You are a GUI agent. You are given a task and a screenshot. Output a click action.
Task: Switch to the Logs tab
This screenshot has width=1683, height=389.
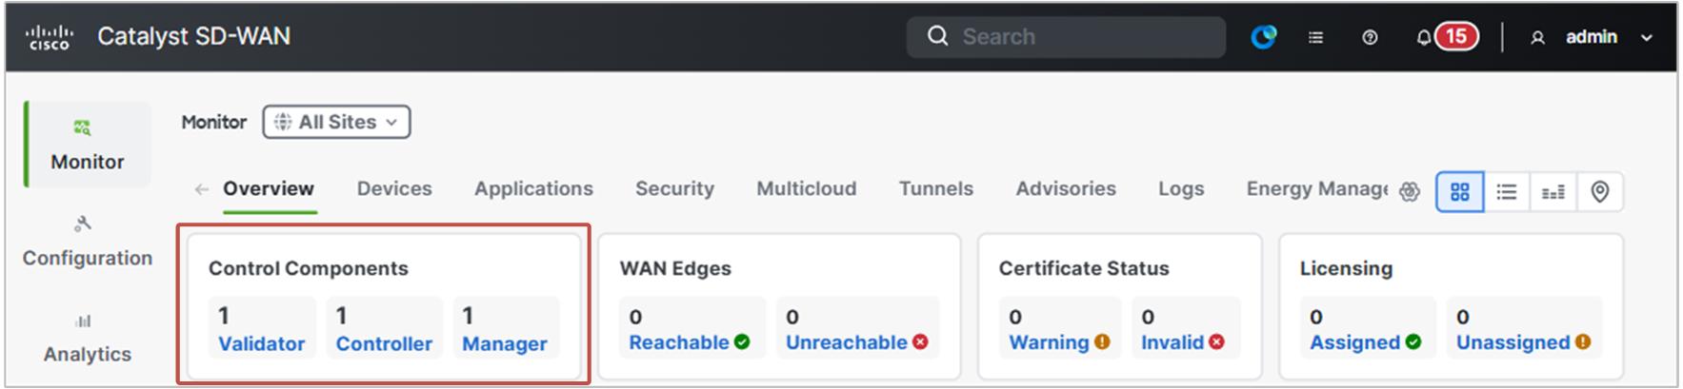click(x=1181, y=189)
